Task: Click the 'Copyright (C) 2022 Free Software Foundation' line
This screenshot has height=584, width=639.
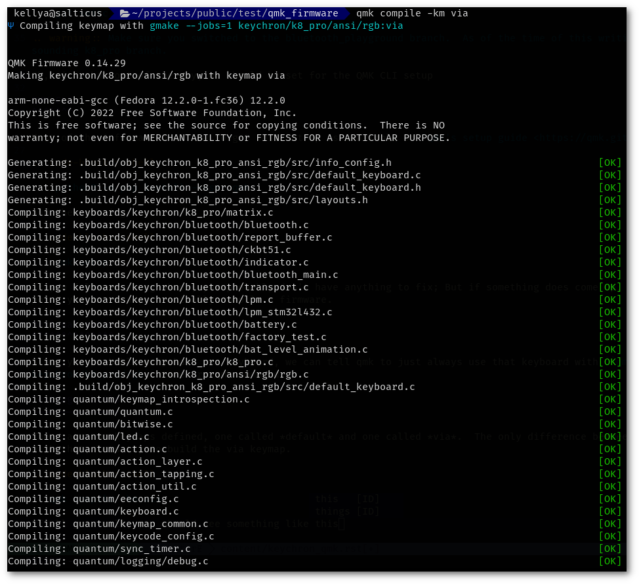Action: (152, 113)
